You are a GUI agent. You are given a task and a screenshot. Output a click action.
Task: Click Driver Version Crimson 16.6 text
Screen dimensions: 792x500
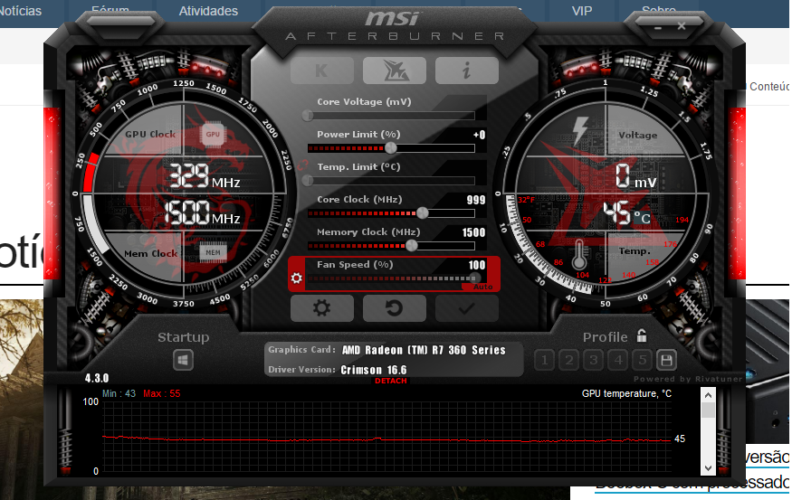373,370
